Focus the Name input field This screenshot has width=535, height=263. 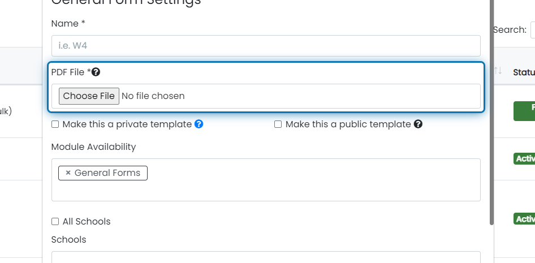tap(266, 46)
